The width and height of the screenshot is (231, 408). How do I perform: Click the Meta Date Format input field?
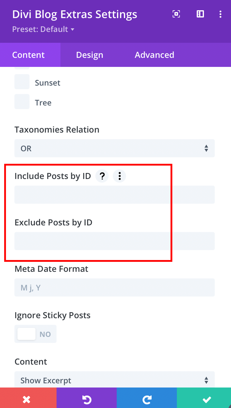114,287
